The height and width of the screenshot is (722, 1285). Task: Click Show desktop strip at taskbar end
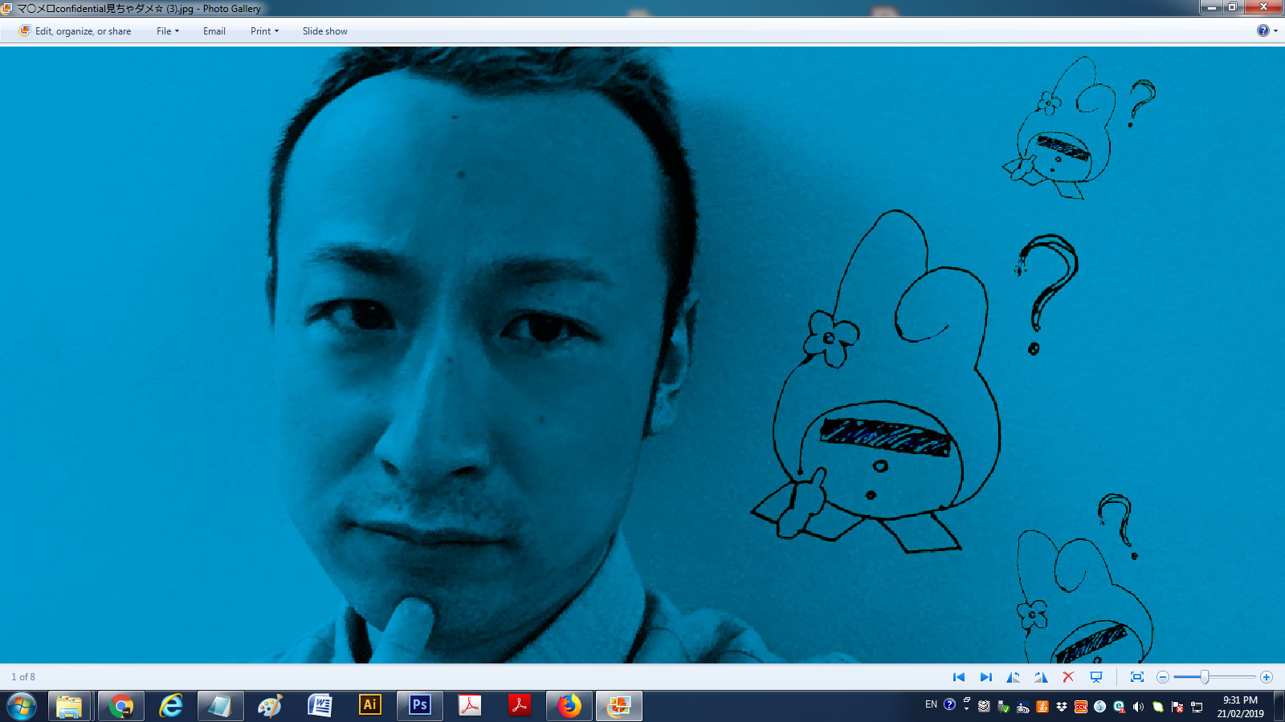(x=1279, y=707)
